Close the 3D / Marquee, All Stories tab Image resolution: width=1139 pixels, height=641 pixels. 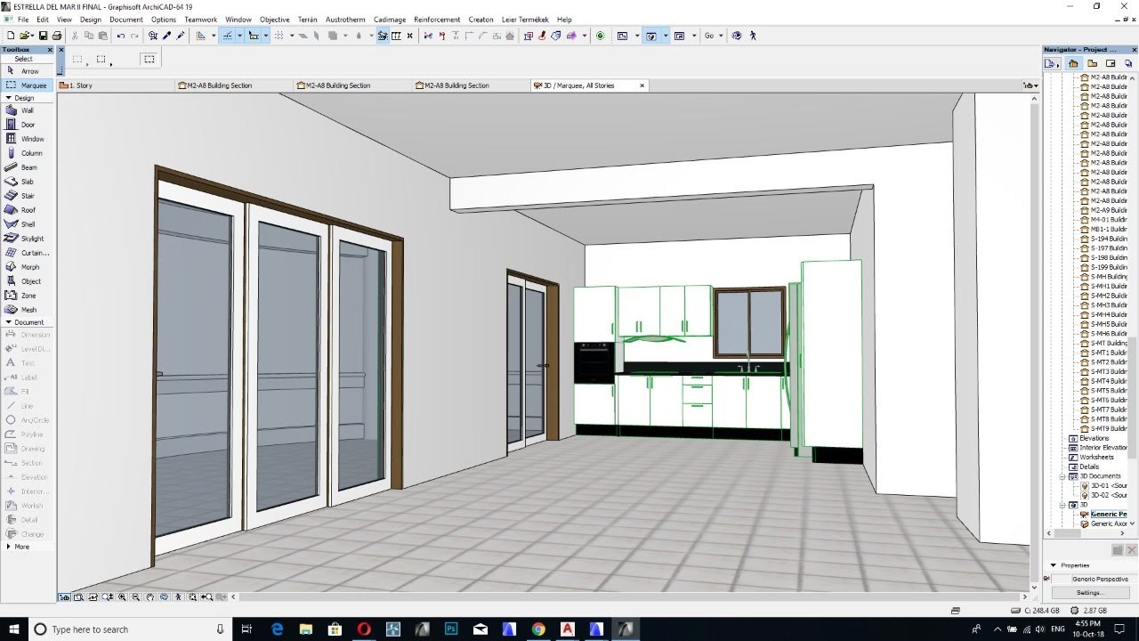[x=642, y=85]
